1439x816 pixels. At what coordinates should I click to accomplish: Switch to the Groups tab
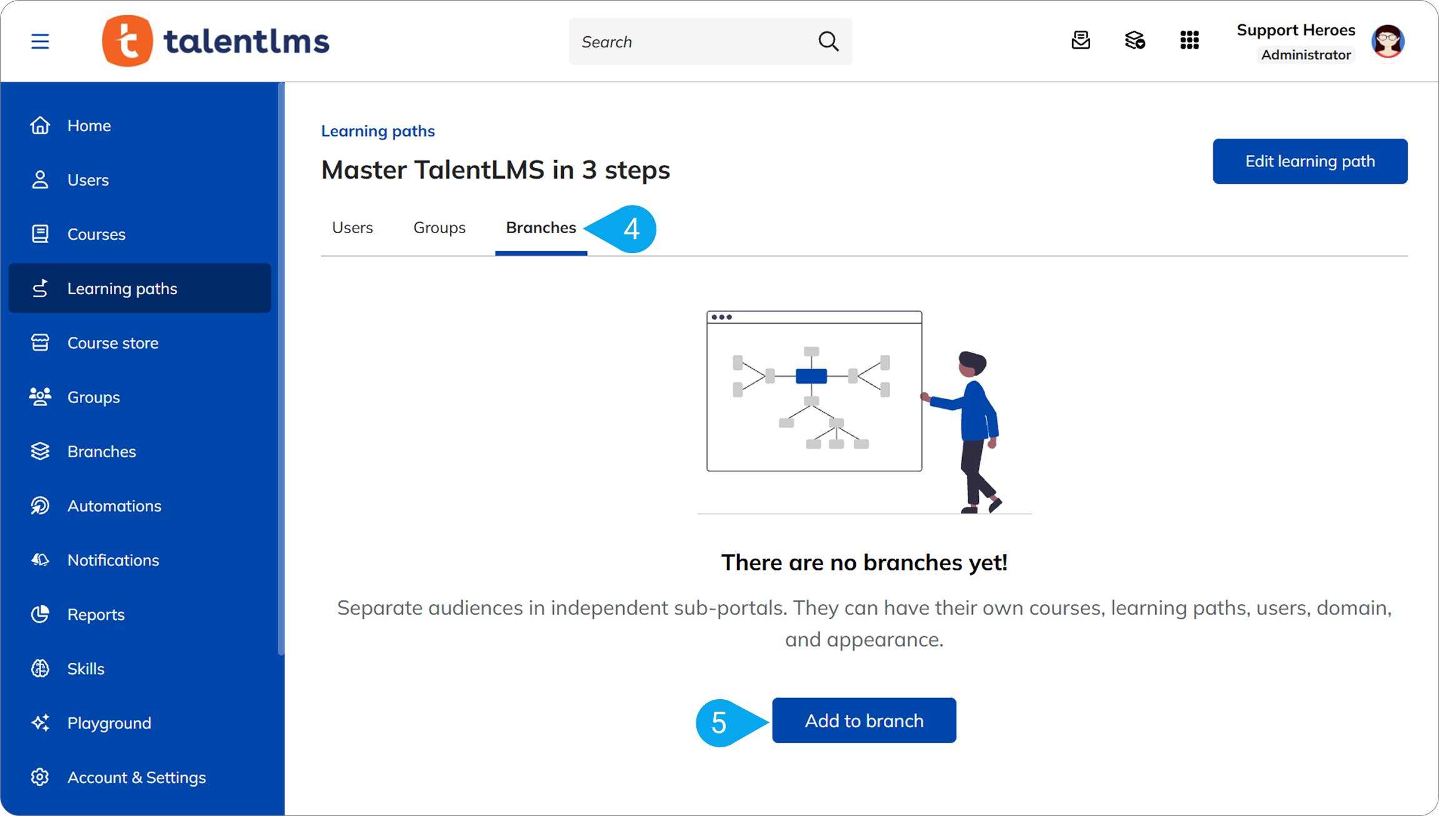point(439,227)
